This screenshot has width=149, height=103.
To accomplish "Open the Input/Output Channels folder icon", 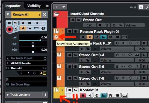I will click(57, 14).
